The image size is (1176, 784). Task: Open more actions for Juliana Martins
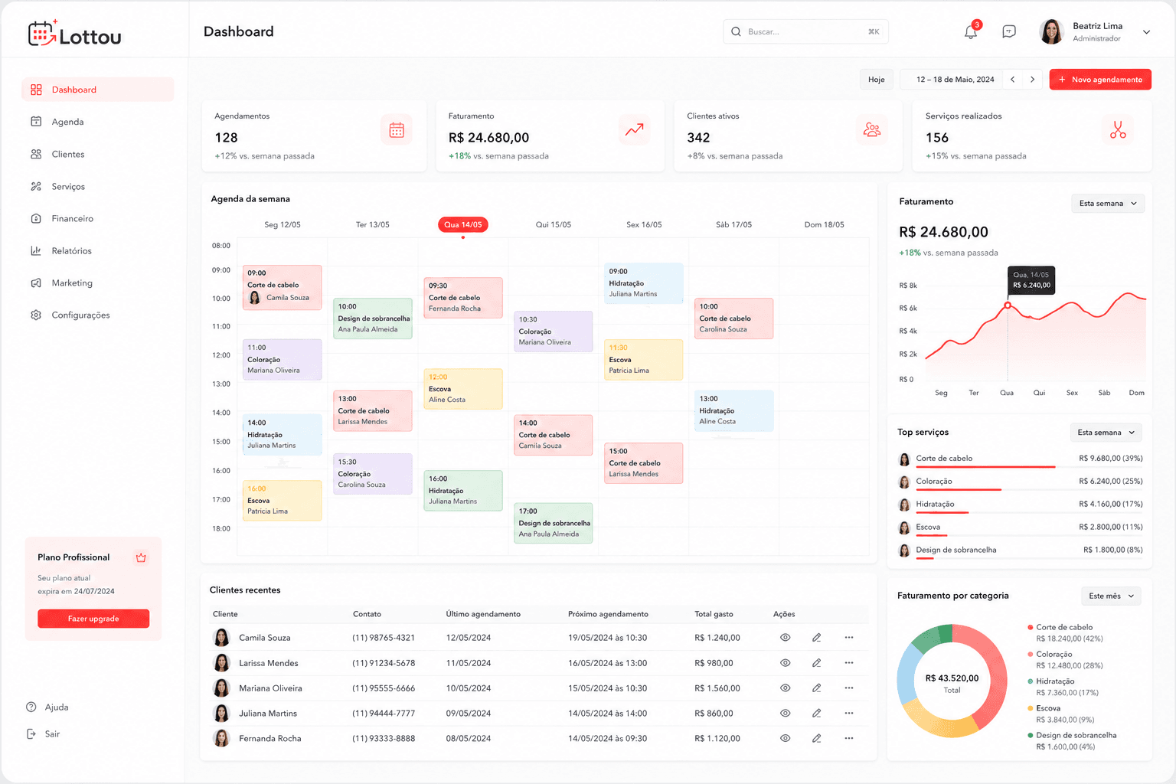(x=849, y=714)
